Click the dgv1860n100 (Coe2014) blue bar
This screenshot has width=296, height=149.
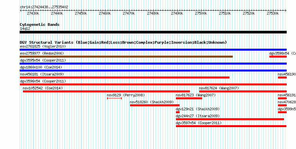click(153, 71)
